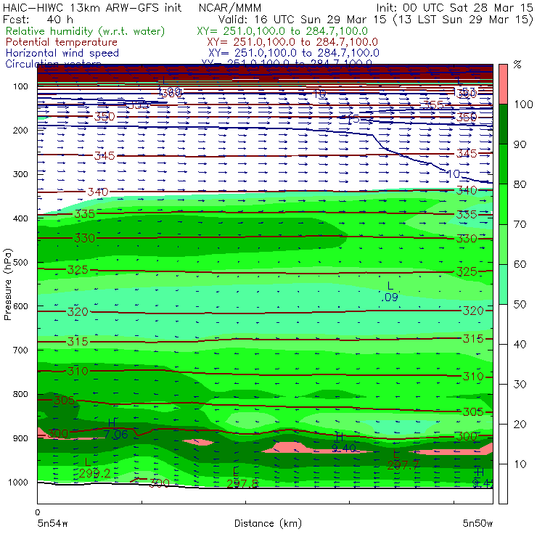Click the color bar segment between 50 and 60
537x537 pixels.
[503, 284]
